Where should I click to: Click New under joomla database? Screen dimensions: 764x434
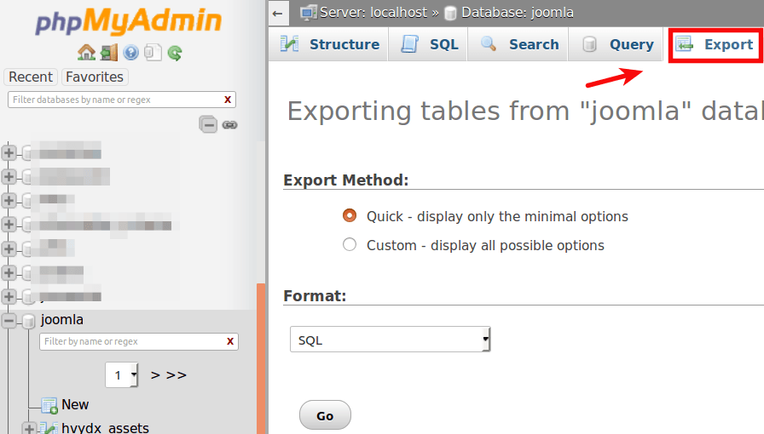coord(75,405)
